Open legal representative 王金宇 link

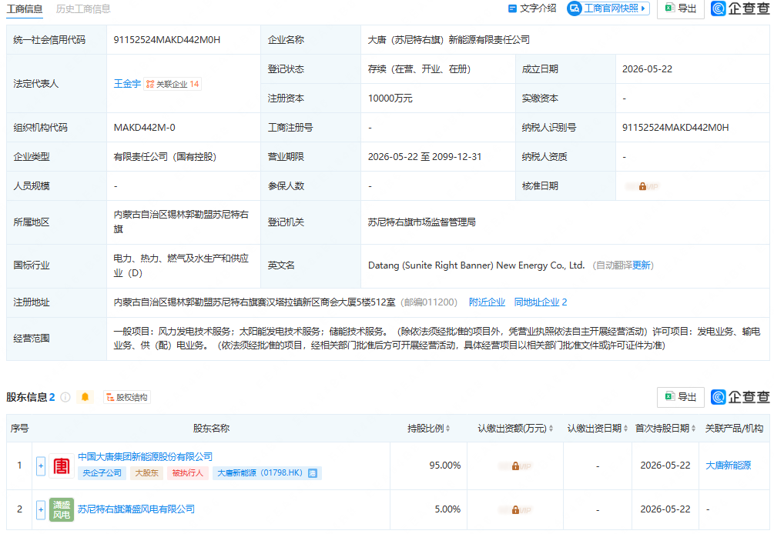coord(127,84)
